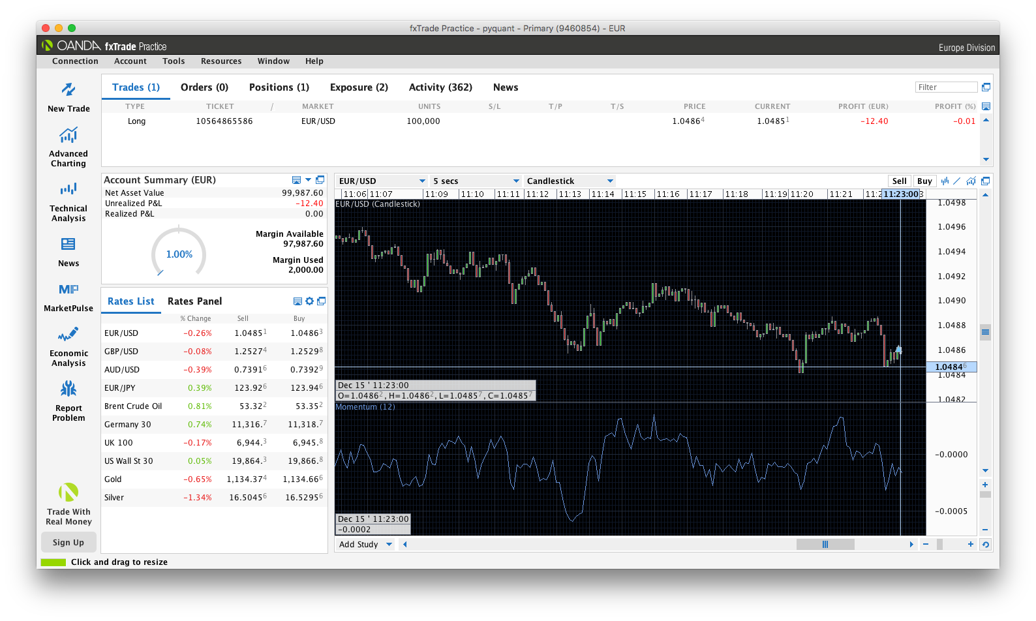Switch to the Activity (362) tab
Viewport: 1036px width, 621px height.
click(440, 87)
